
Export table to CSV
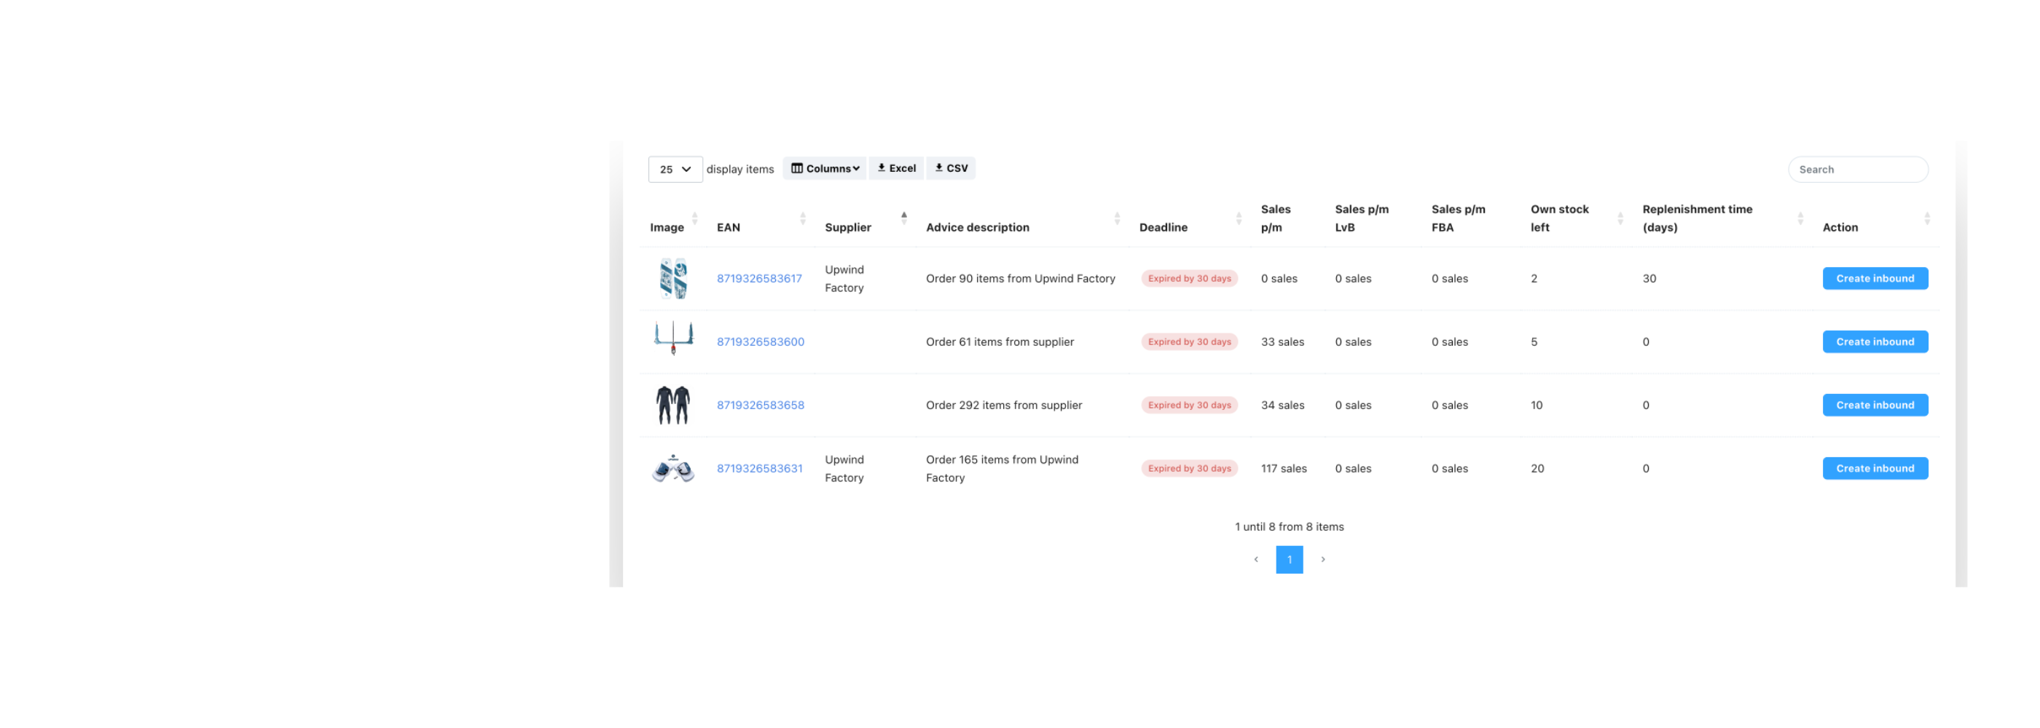coord(950,169)
